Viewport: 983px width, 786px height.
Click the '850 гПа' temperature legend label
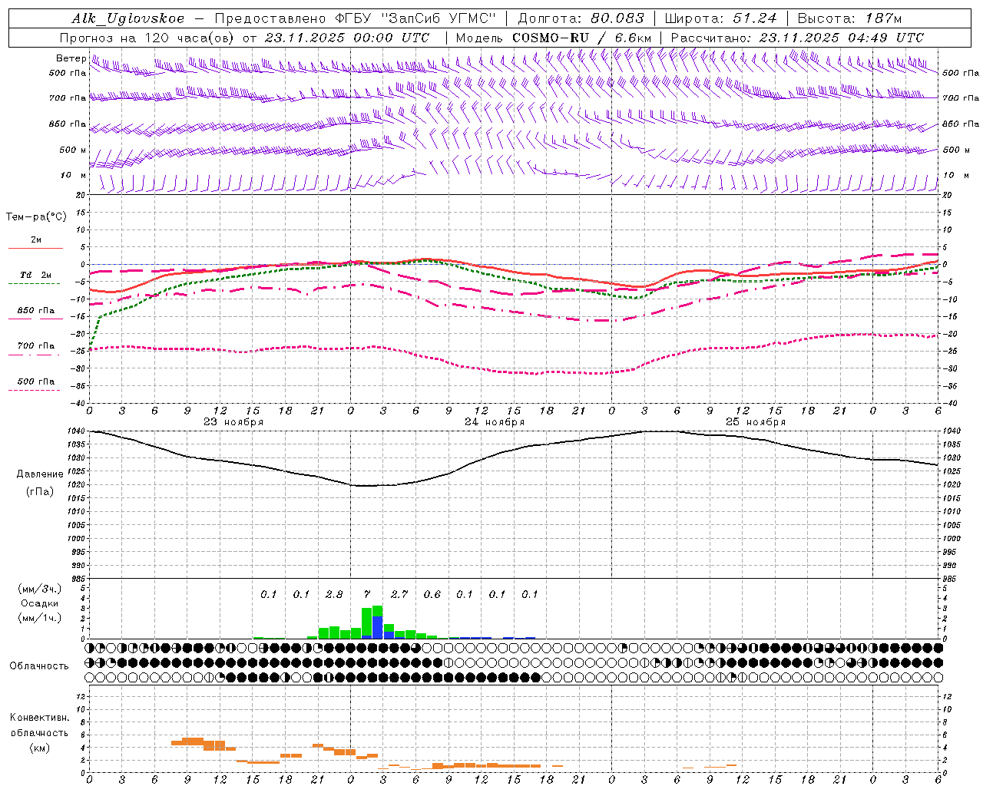pos(36,311)
